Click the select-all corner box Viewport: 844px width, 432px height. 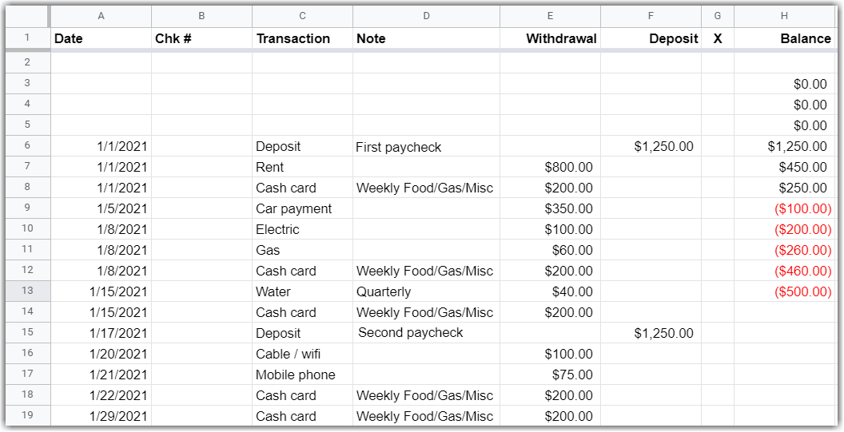tap(27, 16)
